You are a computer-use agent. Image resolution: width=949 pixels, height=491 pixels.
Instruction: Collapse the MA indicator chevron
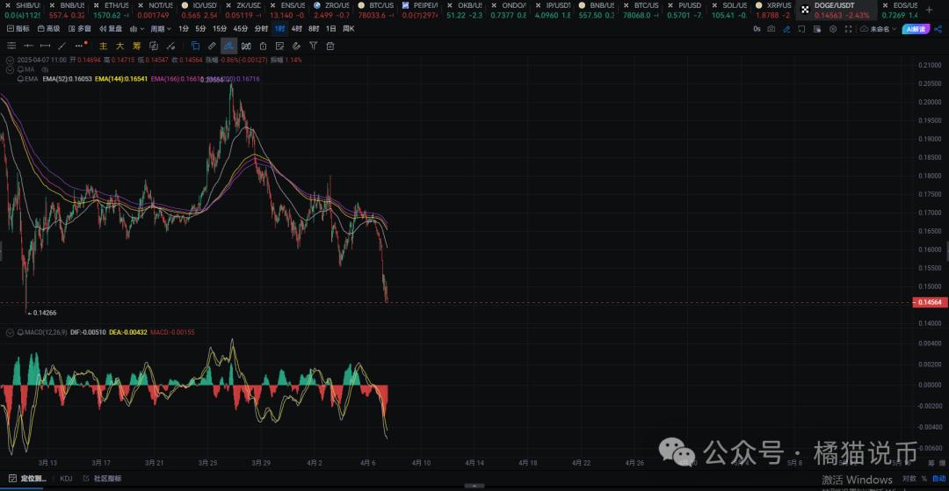(11, 69)
